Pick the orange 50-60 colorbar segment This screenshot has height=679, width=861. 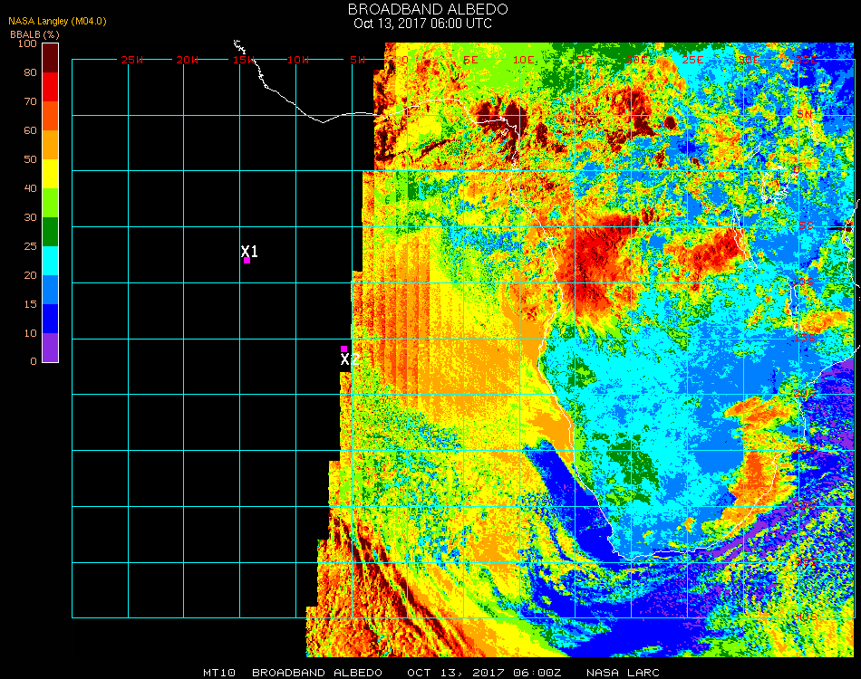51,145
